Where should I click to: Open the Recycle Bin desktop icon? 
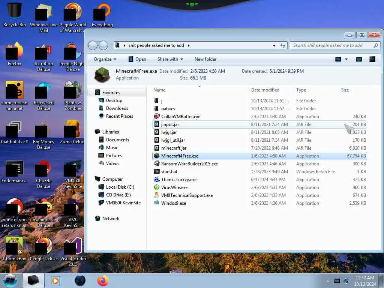15,15
